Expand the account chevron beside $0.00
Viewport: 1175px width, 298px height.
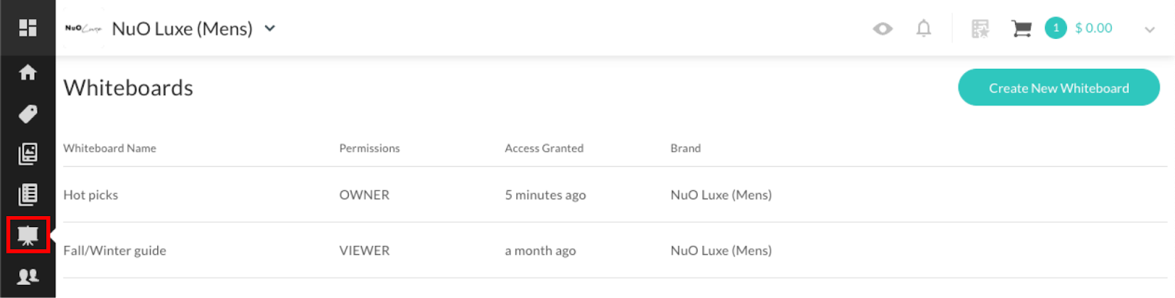[x=1150, y=29]
